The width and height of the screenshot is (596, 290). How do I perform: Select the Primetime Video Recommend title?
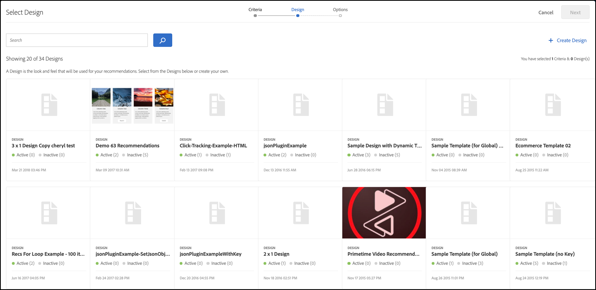[x=384, y=254]
